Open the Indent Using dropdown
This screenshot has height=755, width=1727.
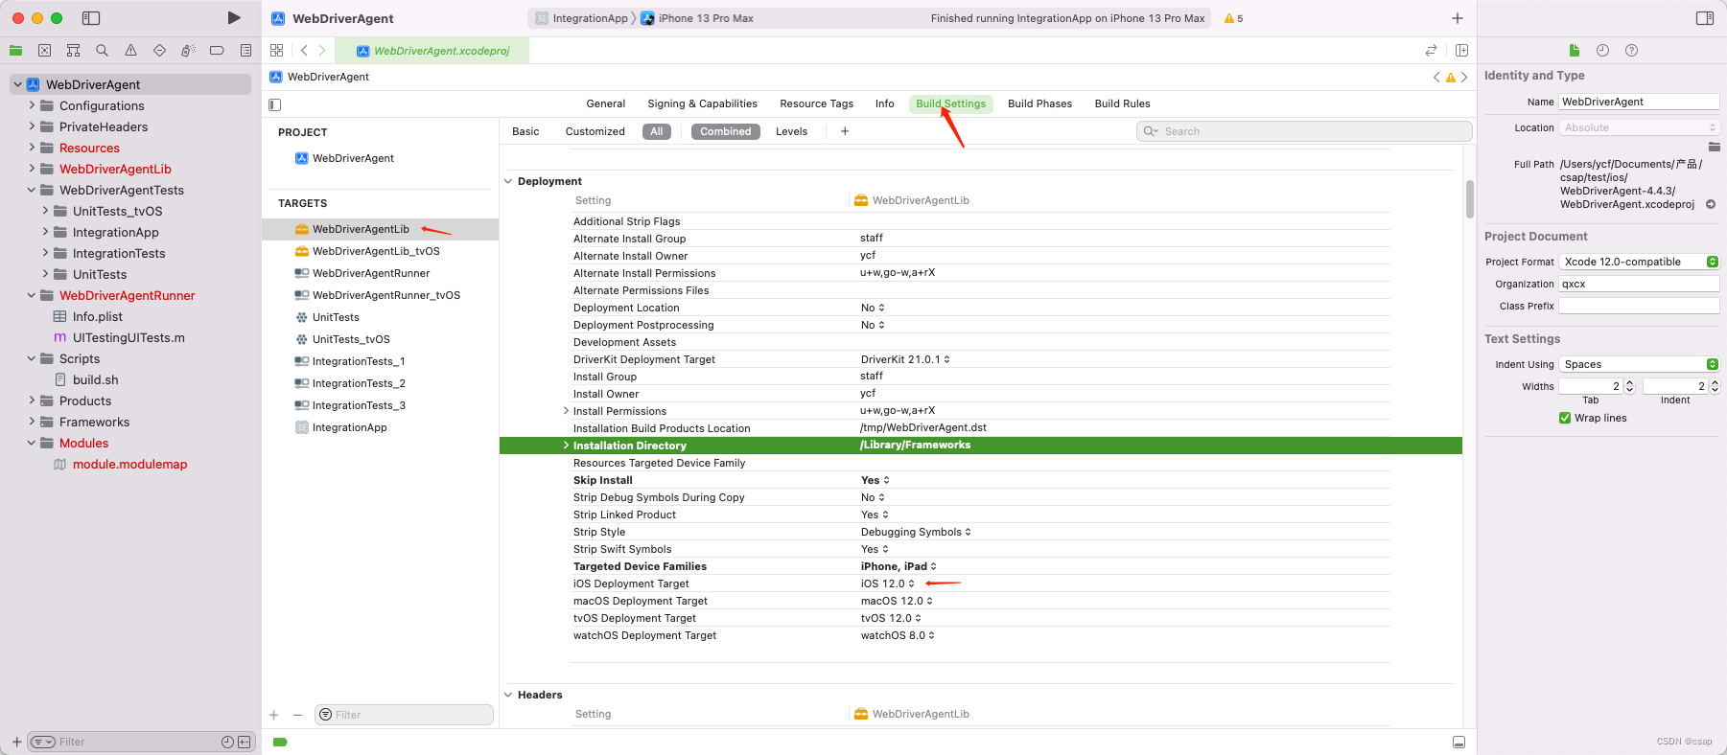pos(1639,364)
